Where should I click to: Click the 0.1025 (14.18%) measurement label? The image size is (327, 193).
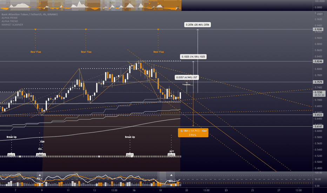click(193, 56)
